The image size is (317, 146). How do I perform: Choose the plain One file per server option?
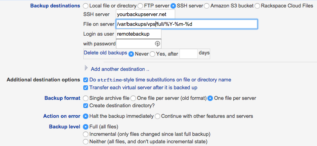point(210,98)
